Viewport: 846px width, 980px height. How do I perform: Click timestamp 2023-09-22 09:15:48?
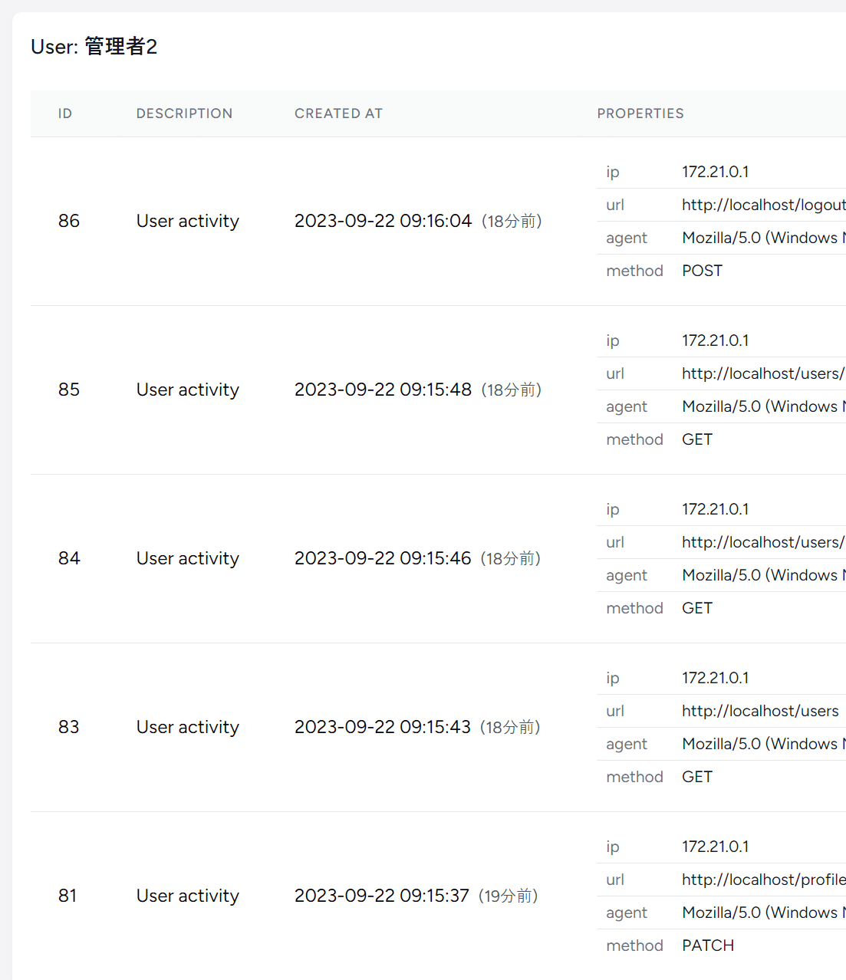point(383,390)
